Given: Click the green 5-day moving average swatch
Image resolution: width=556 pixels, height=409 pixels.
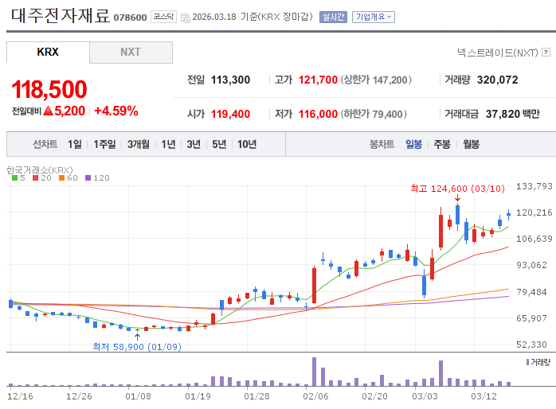Looking at the screenshot, I should (14, 178).
